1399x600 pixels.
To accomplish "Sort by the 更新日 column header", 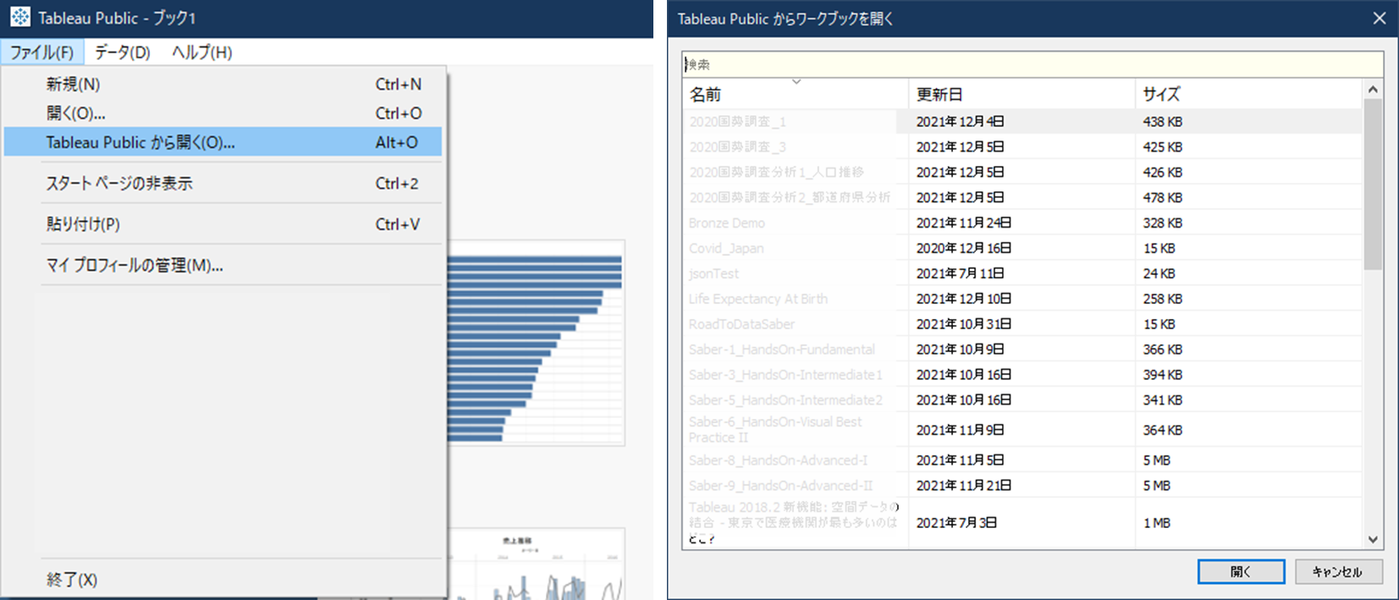I will tap(1022, 94).
